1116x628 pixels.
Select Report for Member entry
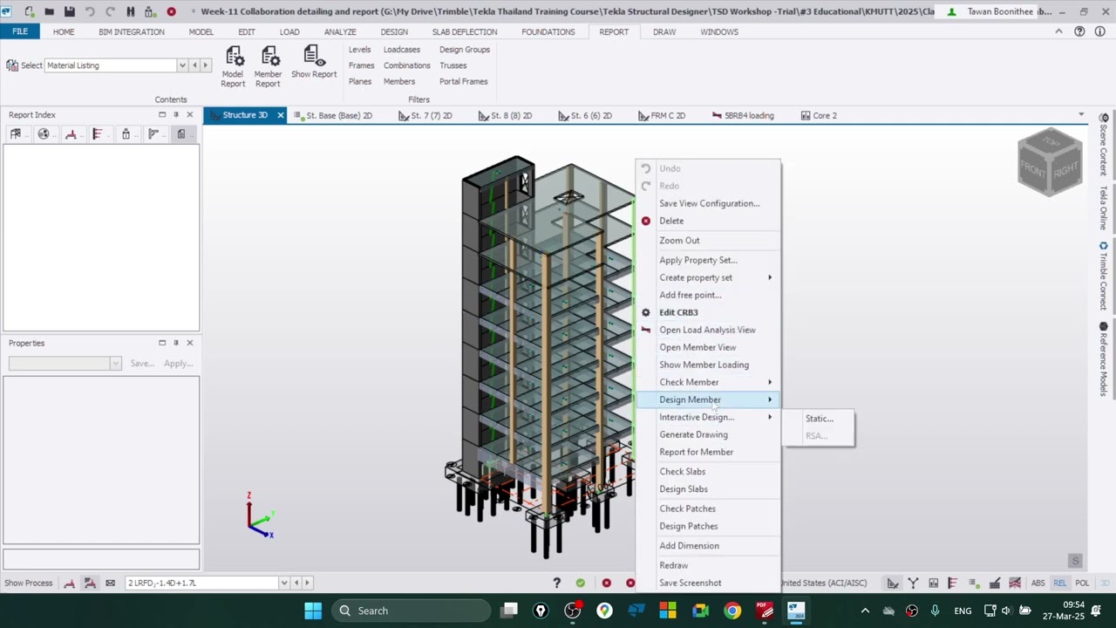click(708, 452)
